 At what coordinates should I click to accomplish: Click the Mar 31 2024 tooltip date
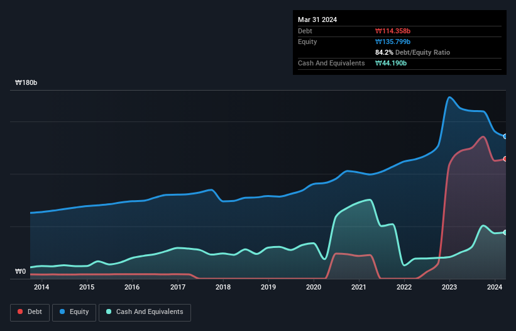[317, 20]
